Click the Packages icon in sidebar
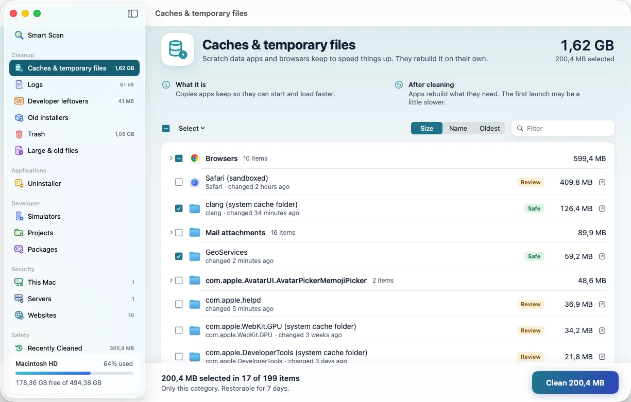 click(19, 249)
